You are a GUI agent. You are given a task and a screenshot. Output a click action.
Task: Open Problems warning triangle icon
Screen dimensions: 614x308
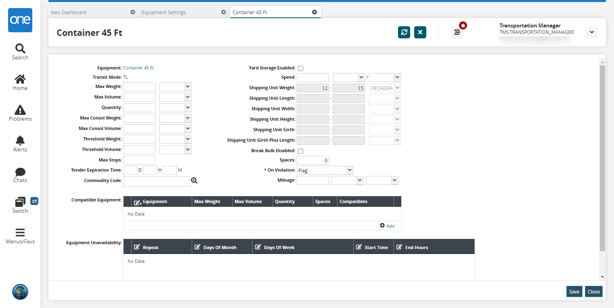(20, 110)
